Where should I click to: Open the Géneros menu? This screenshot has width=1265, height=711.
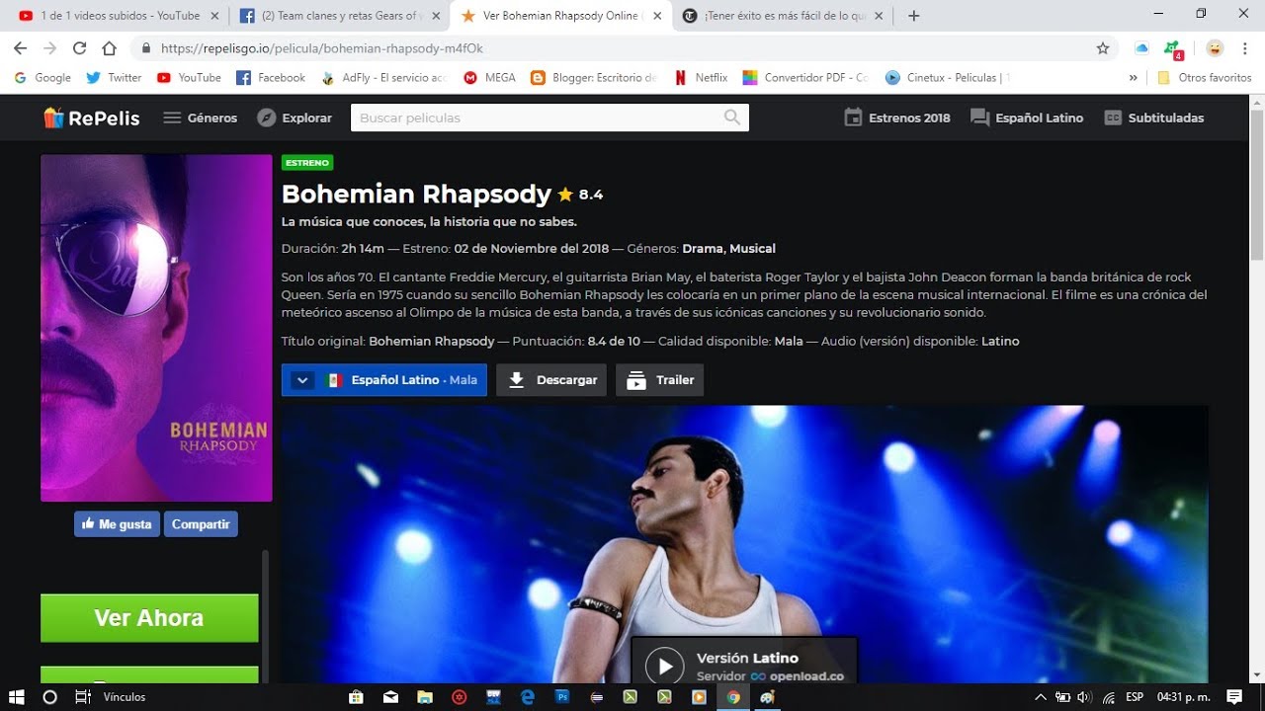pyautogui.click(x=201, y=118)
